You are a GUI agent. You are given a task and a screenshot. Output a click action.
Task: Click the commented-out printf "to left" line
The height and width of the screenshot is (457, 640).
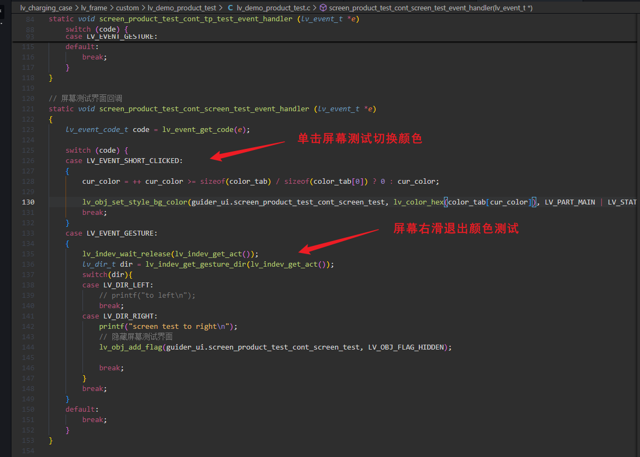coord(147,295)
